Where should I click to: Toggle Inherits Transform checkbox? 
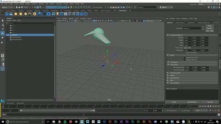pos(185,53)
